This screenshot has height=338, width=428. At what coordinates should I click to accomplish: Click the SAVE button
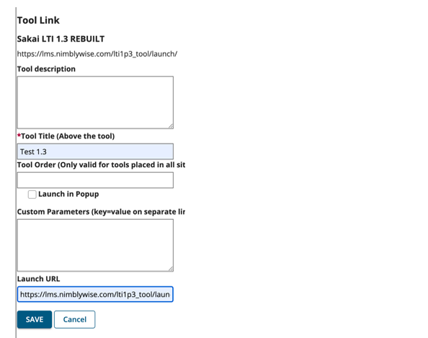coord(35,319)
